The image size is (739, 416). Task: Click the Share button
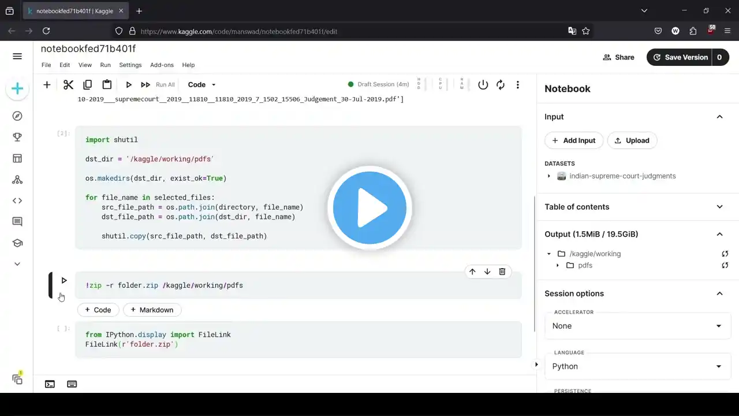pos(618,57)
